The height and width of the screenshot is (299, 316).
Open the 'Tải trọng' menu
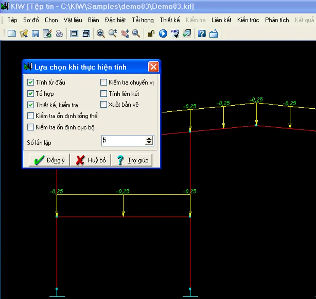(143, 20)
